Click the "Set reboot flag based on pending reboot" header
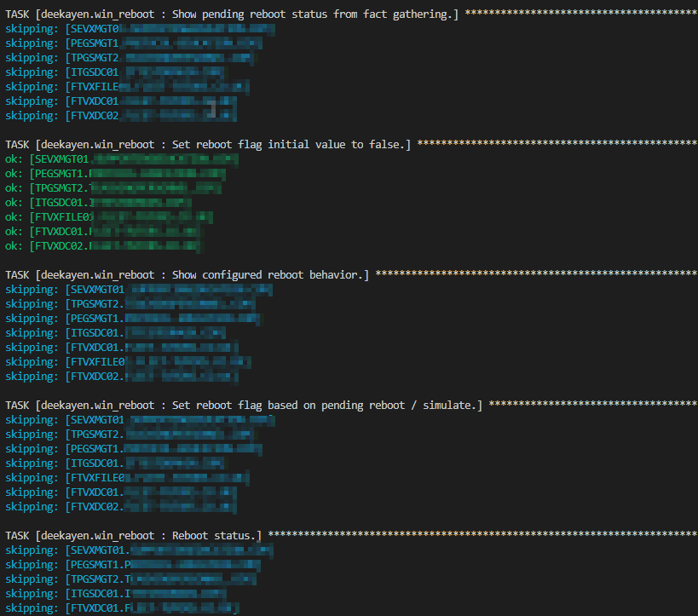 pyautogui.click(x=244, y=405)
